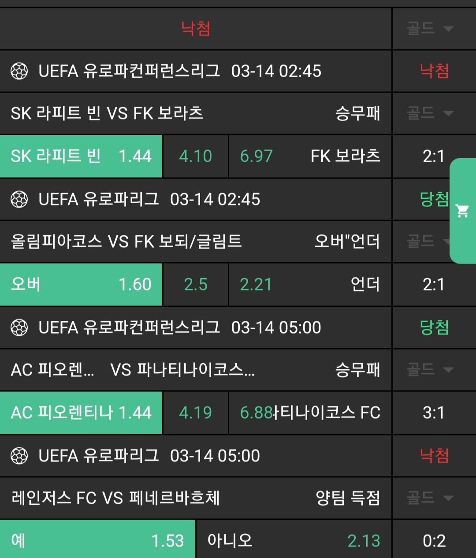
Task: Select SK 라피트 빈 1.44 home win odds
Action: (x=81, y=156)
